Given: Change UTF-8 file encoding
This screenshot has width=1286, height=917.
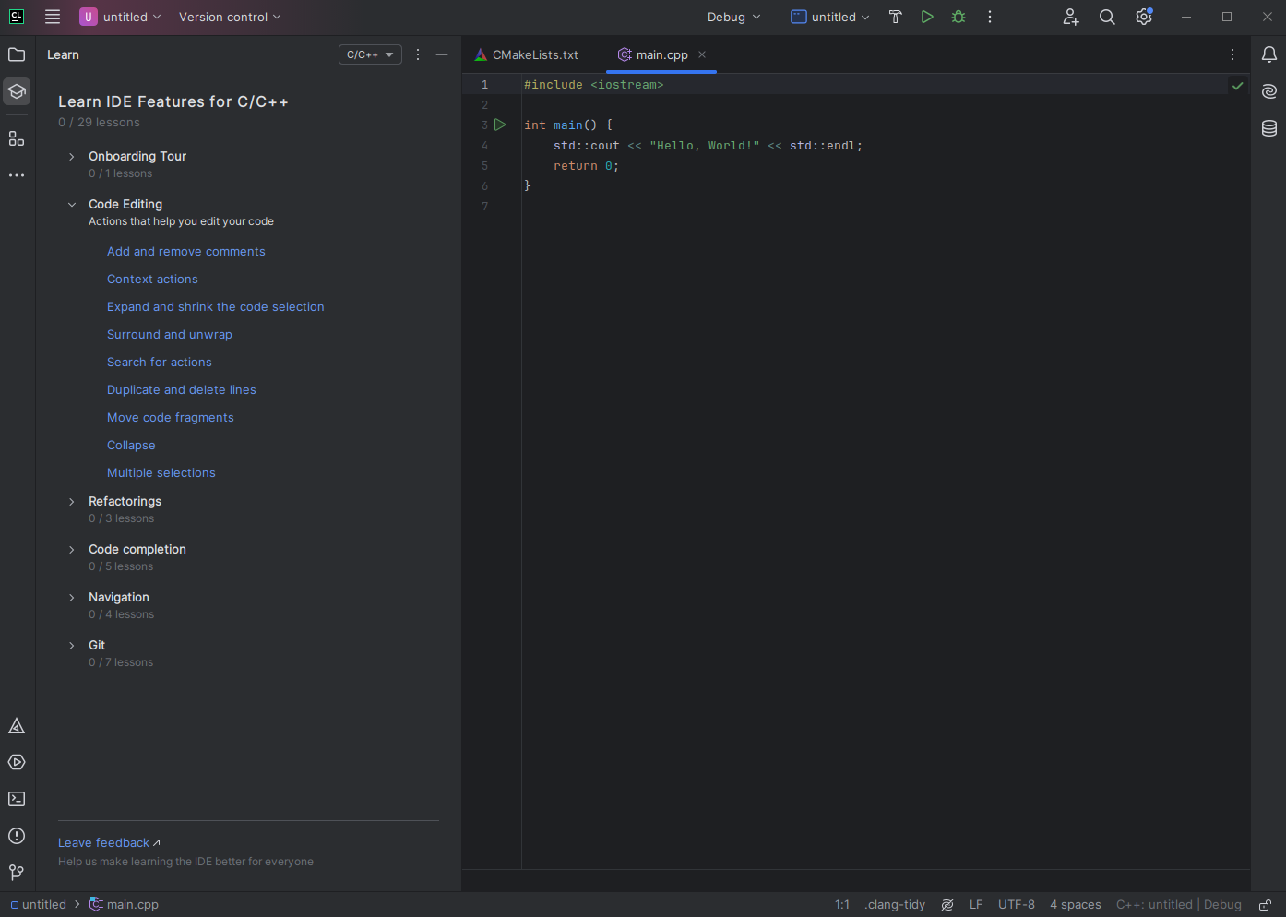Looking at the screenshot, I should [x=1017, y=905].
